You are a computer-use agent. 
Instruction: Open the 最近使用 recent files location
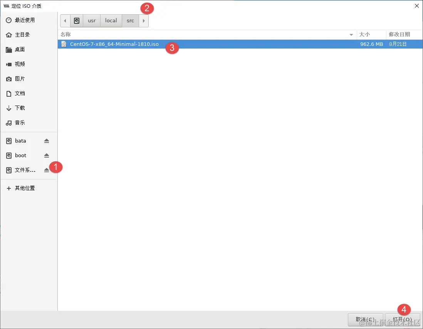29,20
